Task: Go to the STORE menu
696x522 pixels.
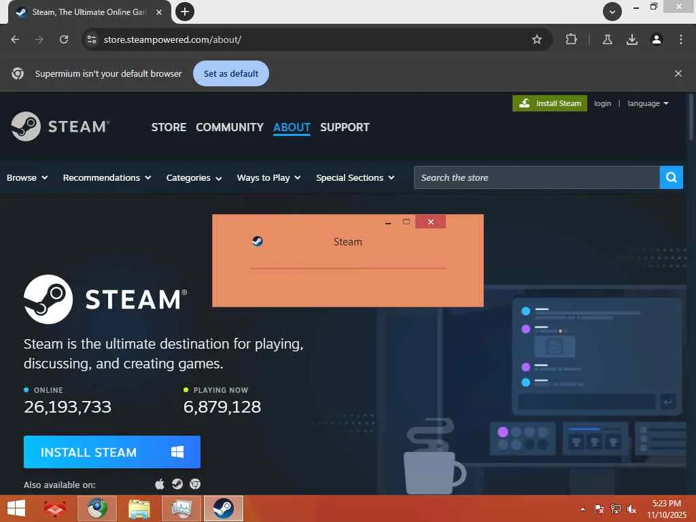Action: [169, 127]
